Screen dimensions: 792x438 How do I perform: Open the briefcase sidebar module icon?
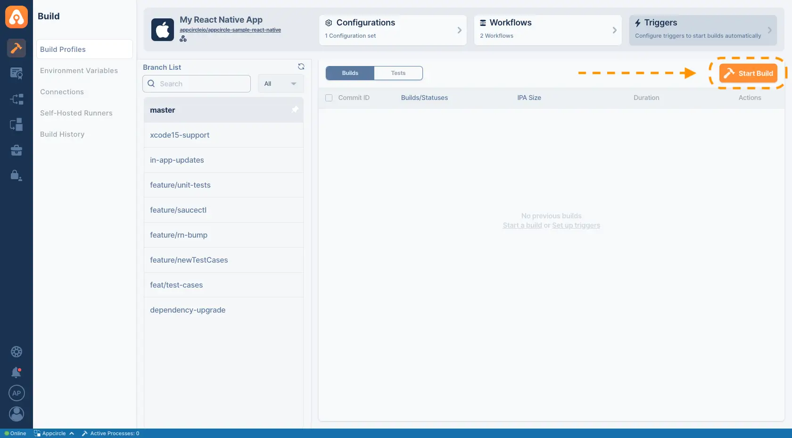coord(16,150)
